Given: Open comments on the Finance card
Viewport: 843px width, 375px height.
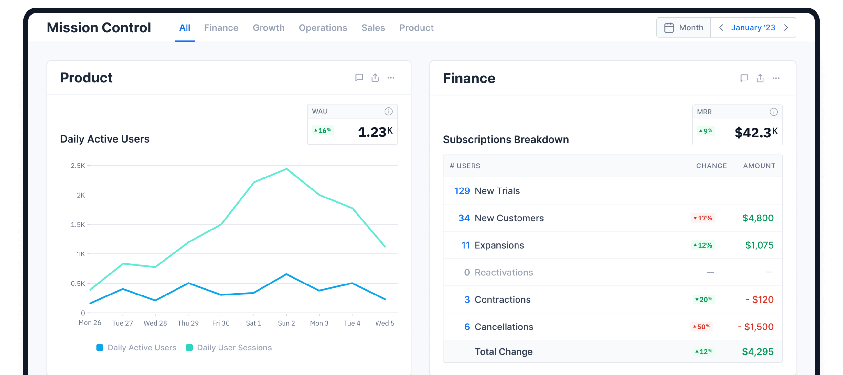Looking at the screenshot, I should click(x=744, y=78).
